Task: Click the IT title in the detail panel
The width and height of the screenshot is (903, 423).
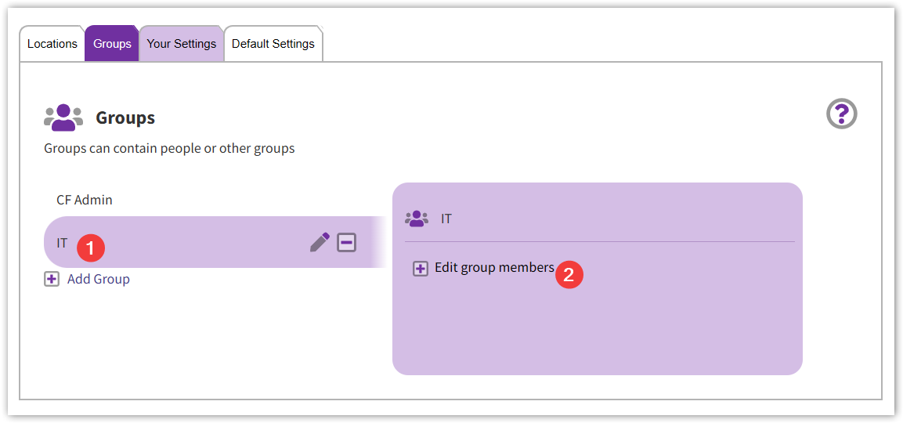Action: (446, 219)
